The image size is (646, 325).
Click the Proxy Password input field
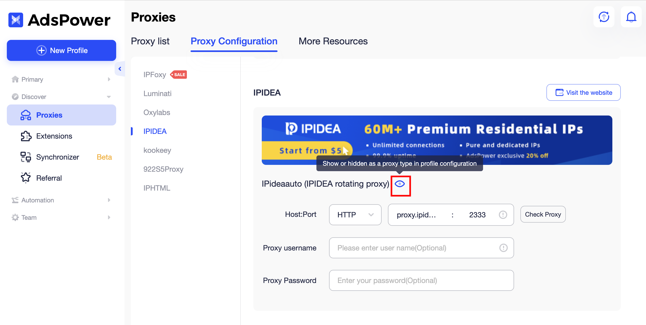[x=421, y=280]
